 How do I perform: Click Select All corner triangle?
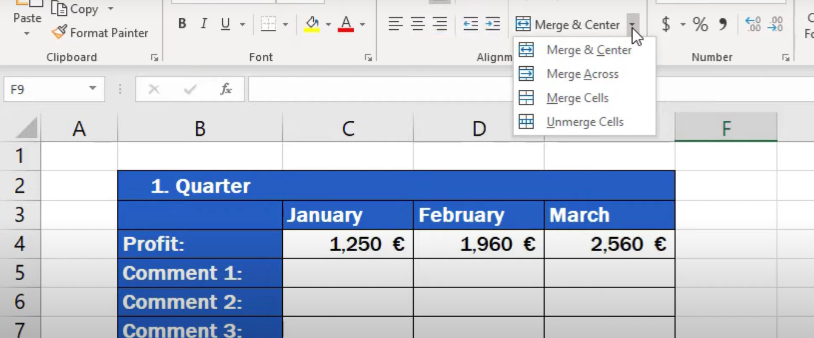pyautogui.click(x=26, y=128)
